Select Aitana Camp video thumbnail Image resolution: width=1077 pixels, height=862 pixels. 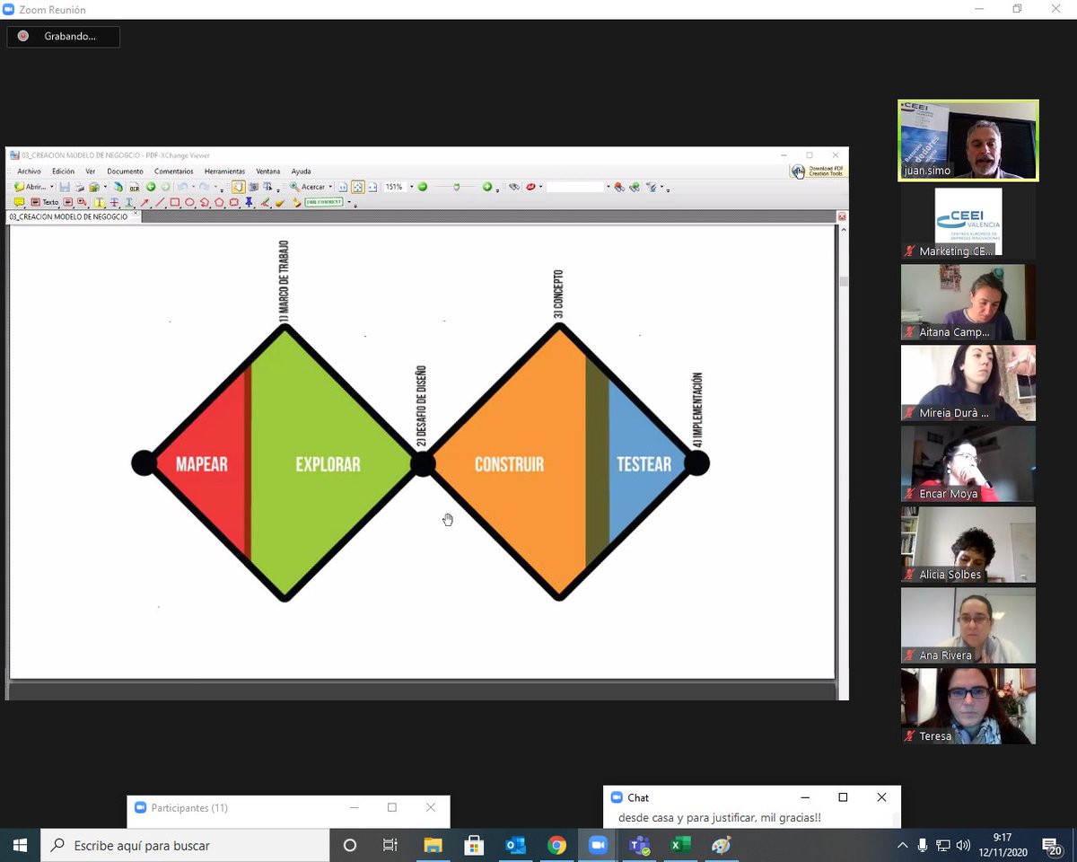pyautogui.click(x=968, y=303)
